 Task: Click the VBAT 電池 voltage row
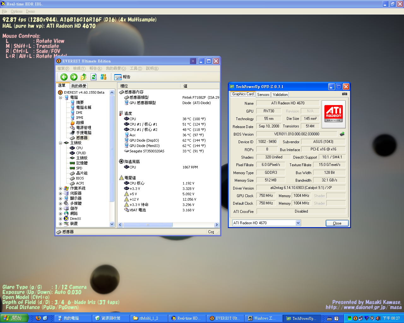coord(169,210)
